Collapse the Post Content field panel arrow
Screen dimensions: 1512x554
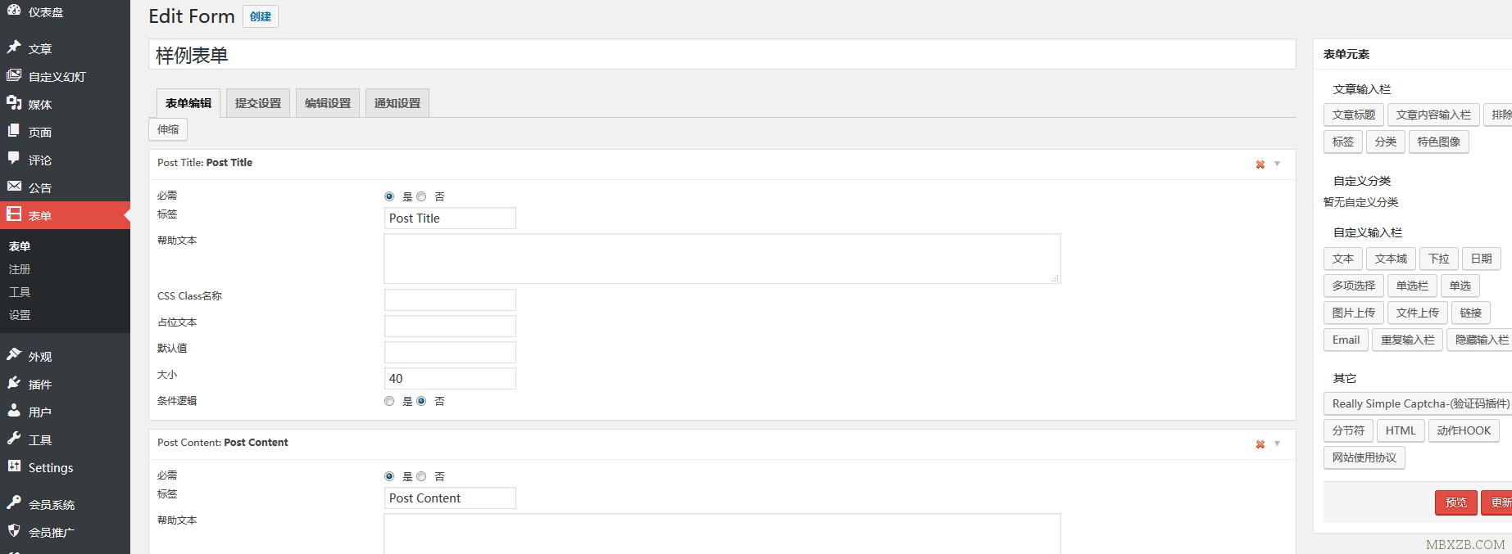click(1276, 444)
